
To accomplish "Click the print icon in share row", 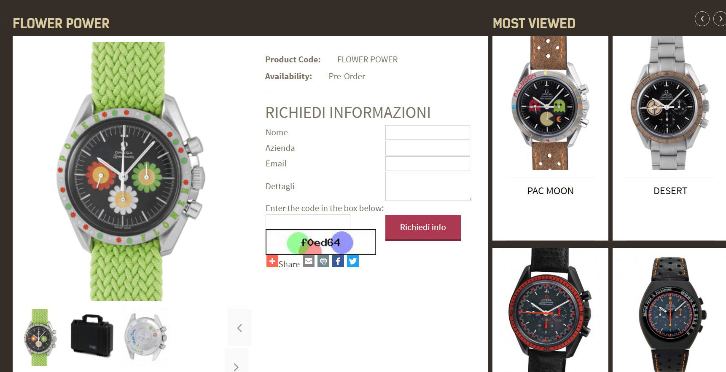I will tap(323, 262).
